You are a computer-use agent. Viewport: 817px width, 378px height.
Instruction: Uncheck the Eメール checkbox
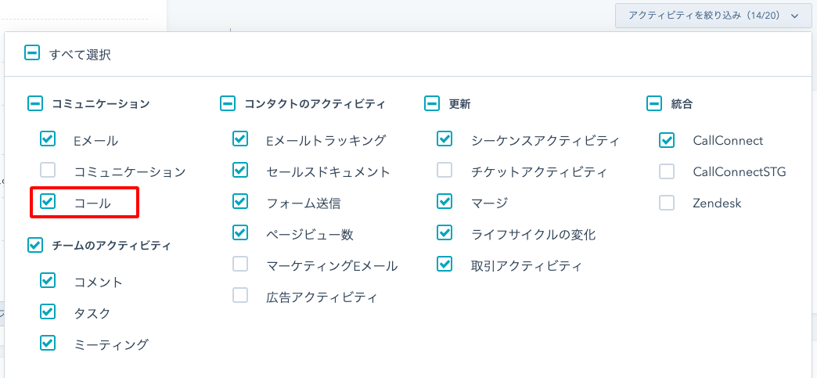point(48,139)
